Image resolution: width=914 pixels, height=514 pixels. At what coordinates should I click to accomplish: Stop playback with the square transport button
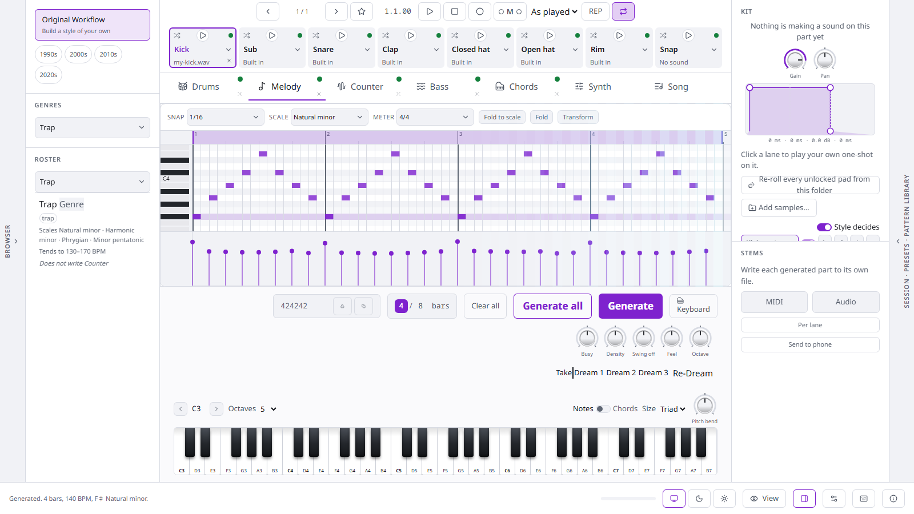455,11
